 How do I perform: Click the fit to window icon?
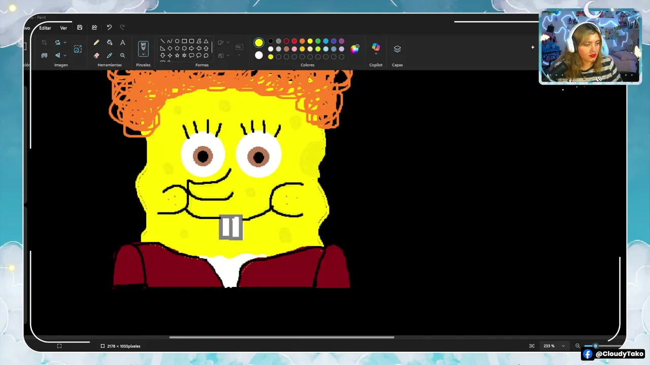(x=532, y=346)
